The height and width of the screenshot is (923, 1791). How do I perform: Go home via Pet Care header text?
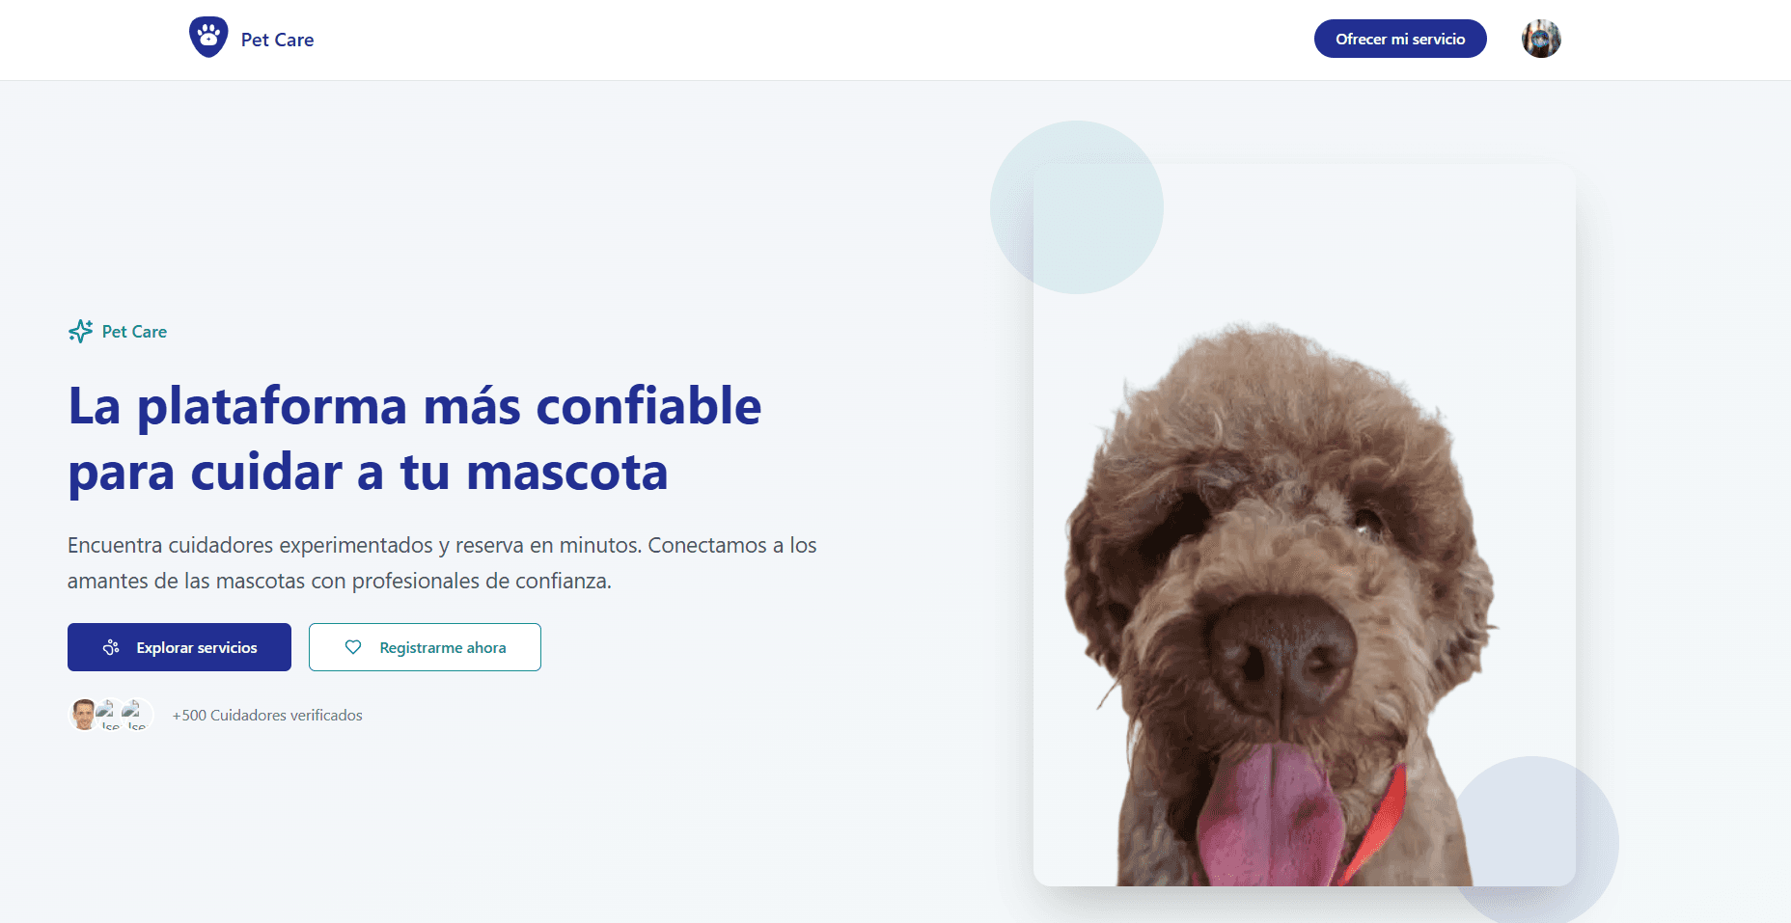tap(277, 40)
